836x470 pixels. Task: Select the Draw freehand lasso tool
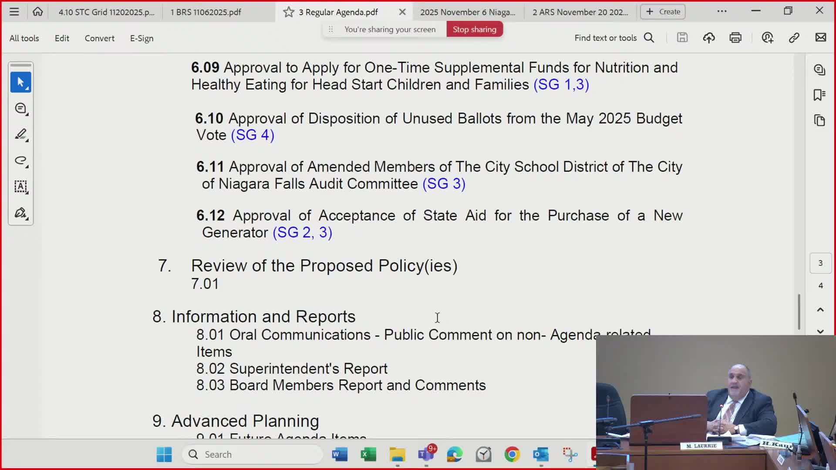click(x=20, y=161)
